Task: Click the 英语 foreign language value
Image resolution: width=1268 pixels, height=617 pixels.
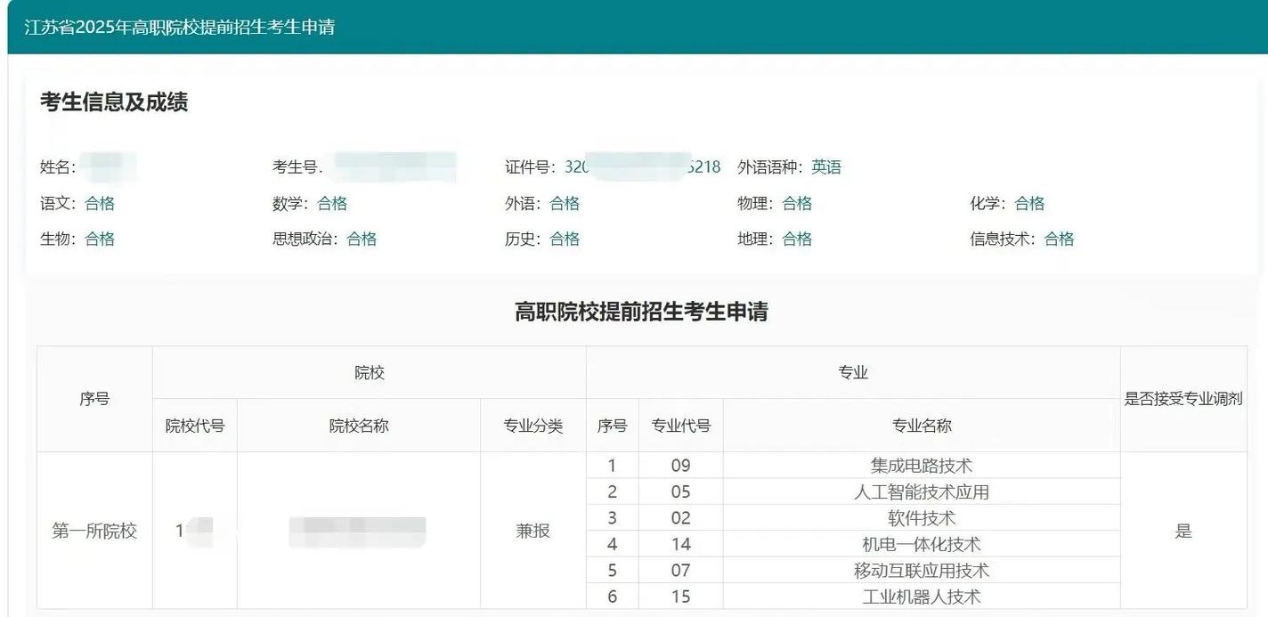Action: [x=826, y=166]
